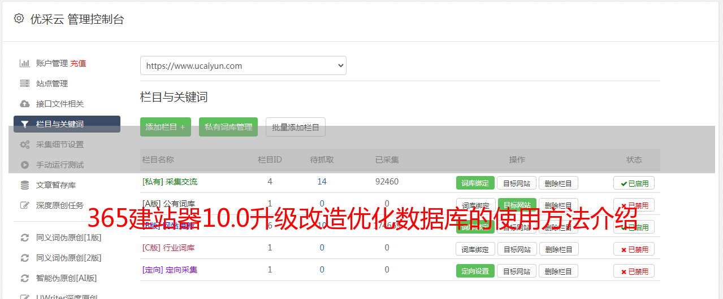Click 目标网站 in the 行业词库 row
This screenshot has height=299, width=723.
pos(517,249)
